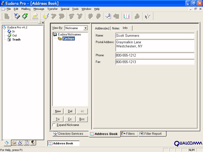The height and width of the screenshot is (152, 203).
Task: Click the trash Delete Message toolbar icon
Action: click(7, 16)
